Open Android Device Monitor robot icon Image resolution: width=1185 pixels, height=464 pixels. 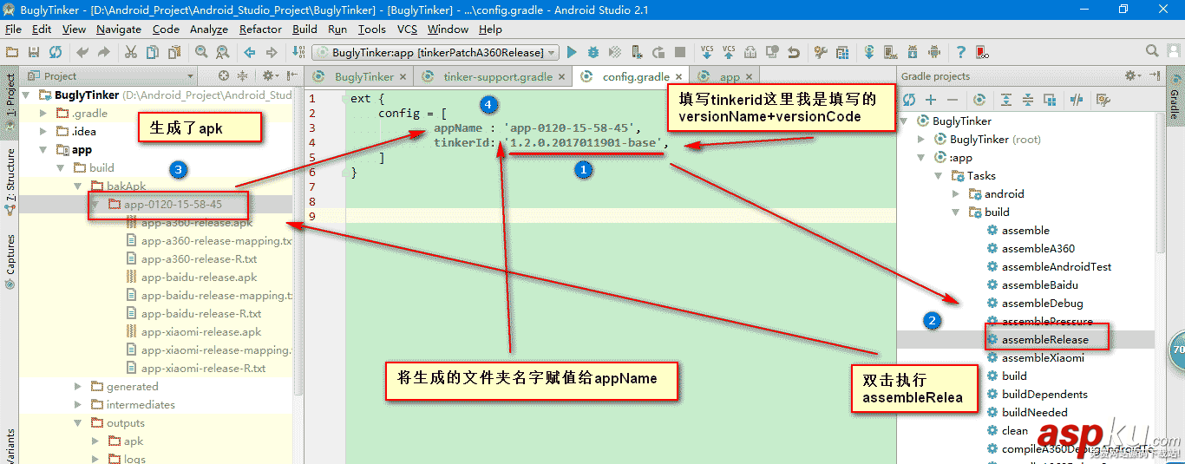[x=934, y=53]
